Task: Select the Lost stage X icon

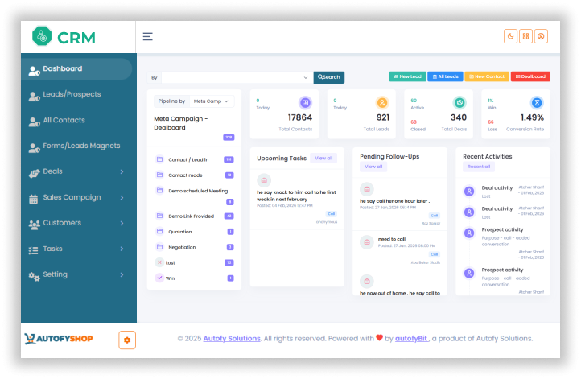Action: (159, 262)
